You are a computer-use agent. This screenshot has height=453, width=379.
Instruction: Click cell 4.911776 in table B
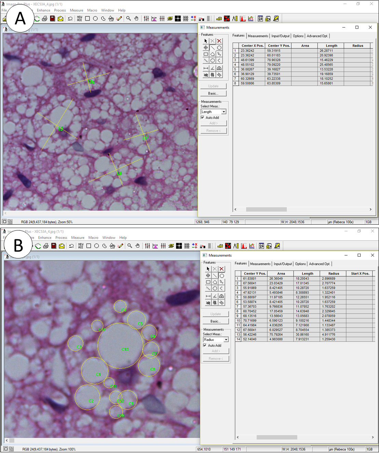click(x=334, y=335)
